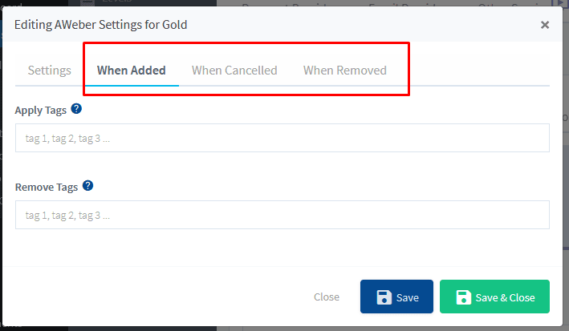Focus the Apply Tags input field
Image resolution: width=569 pixels, height=331 pixels.
click(x=282, y=138)
